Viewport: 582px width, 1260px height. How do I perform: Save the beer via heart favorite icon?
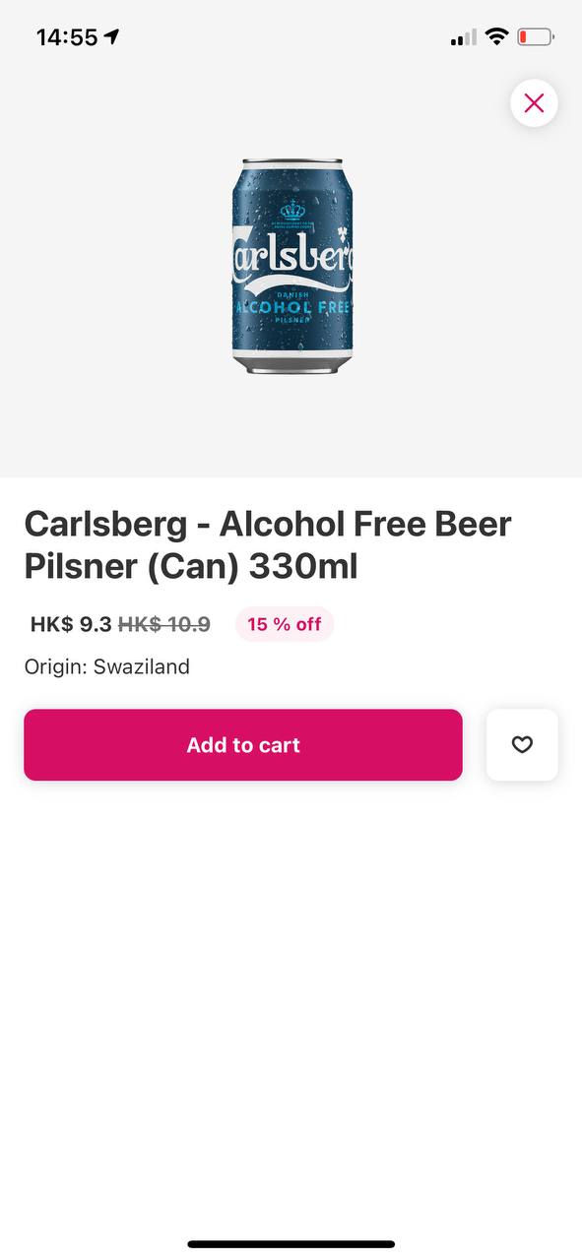click(522, 745)
